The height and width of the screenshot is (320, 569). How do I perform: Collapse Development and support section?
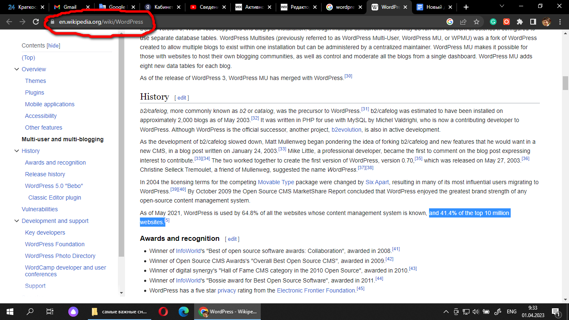(x=17, y=221)
